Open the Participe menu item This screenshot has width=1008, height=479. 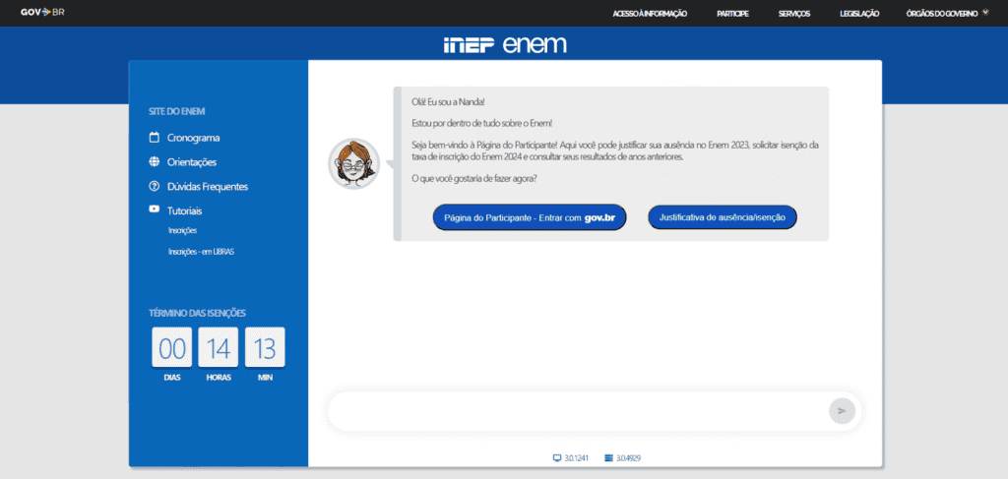click(x=732, y=14)
